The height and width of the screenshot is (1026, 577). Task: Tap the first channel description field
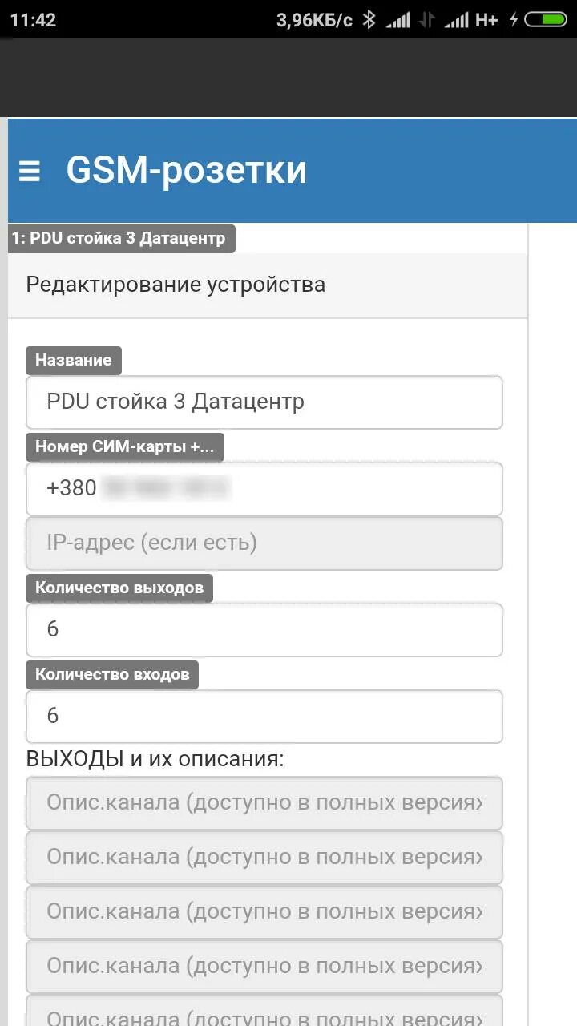tap(264, 802)
